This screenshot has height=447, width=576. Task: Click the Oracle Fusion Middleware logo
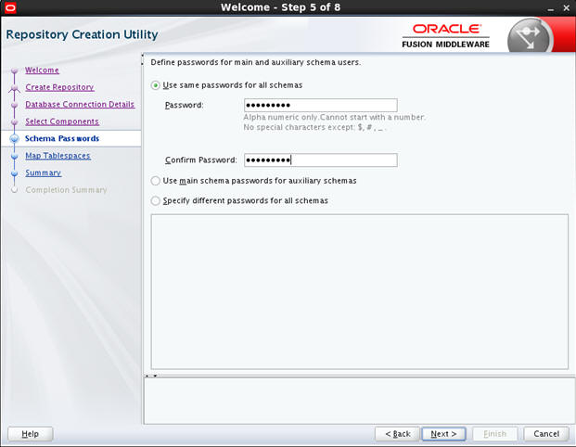(x=445, y=35)
